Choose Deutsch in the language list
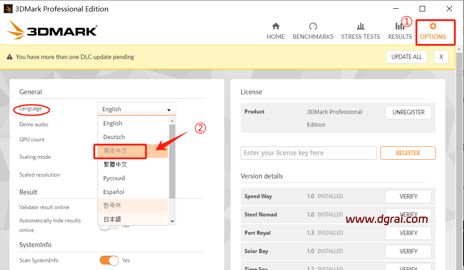Screen dimensions: 464x270 click(x=114, y=137)
